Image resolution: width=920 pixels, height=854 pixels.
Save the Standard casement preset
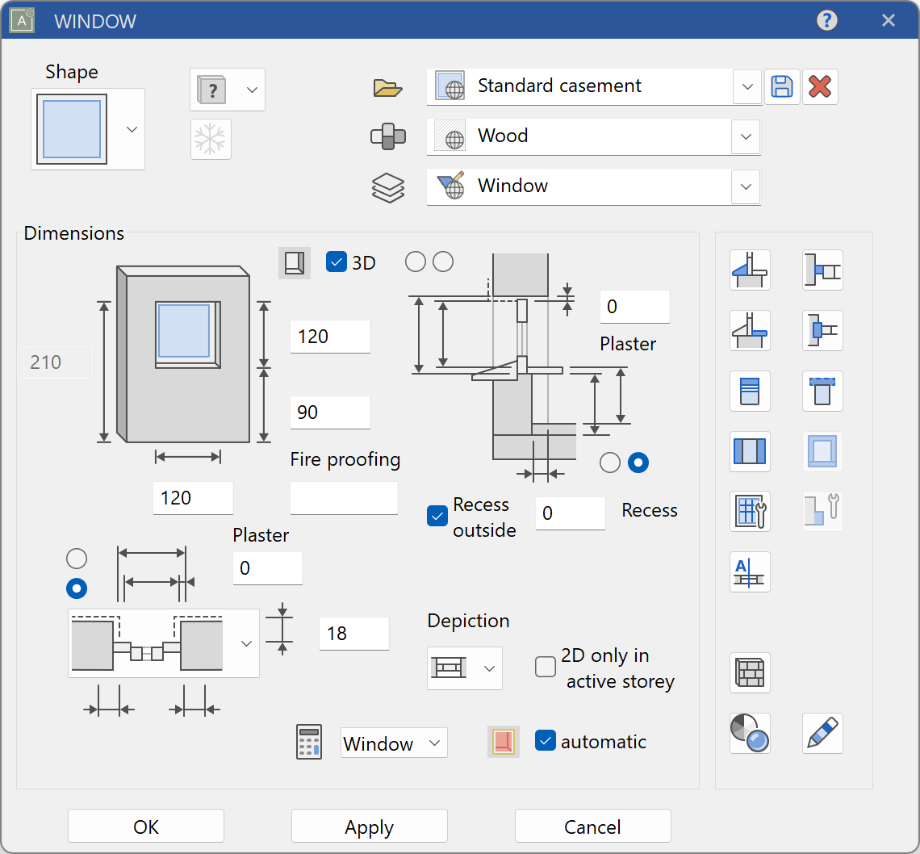pos(781,87)
